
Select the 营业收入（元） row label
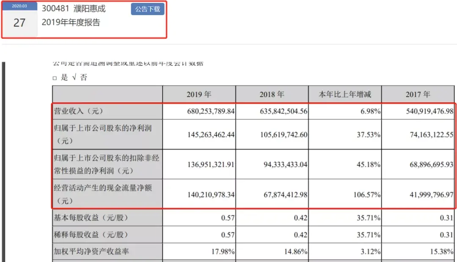78,111
